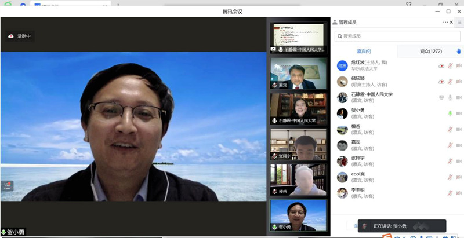Expand the sidebar menu at panel top right
464x238 pixels.
click(459, 22)
